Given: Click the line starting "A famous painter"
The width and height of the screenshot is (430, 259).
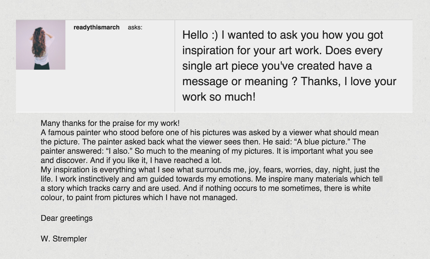Looking at the screenshot, I should (210, 133).
